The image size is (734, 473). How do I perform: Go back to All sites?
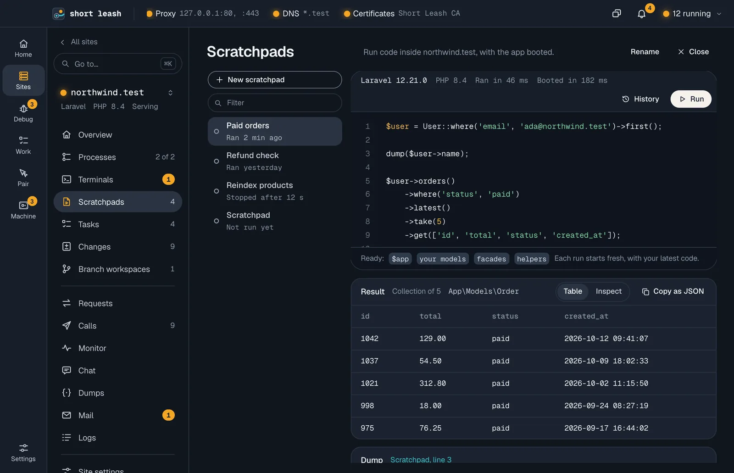(x=79, y=42)
